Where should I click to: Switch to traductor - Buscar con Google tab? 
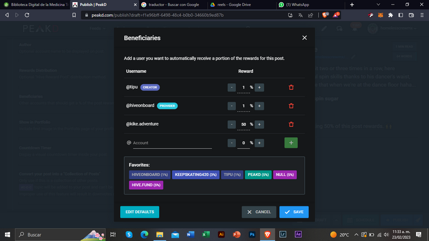pyautogui.click(x=174, y=4)
